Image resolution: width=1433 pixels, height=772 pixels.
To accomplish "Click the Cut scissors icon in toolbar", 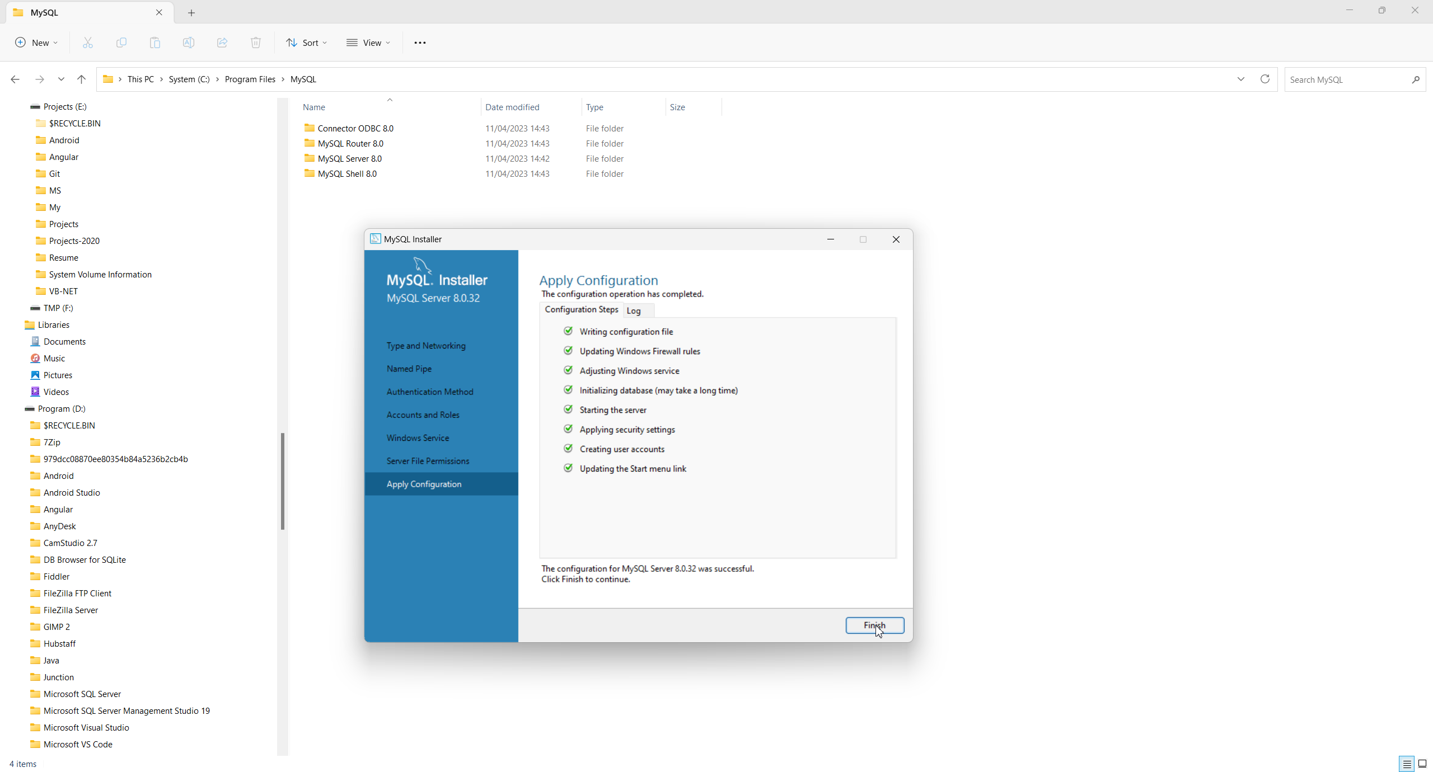I will (x=88, y=43).
